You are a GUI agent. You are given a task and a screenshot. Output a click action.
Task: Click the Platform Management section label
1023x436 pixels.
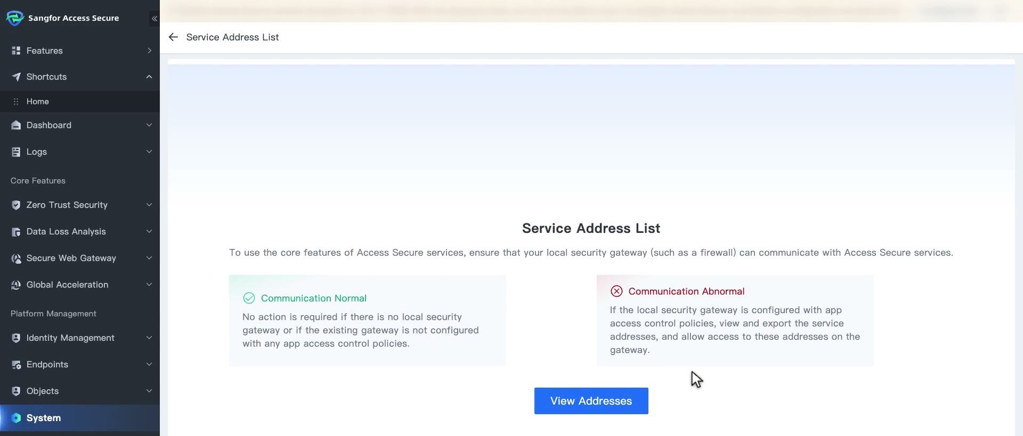pos(53,314)
